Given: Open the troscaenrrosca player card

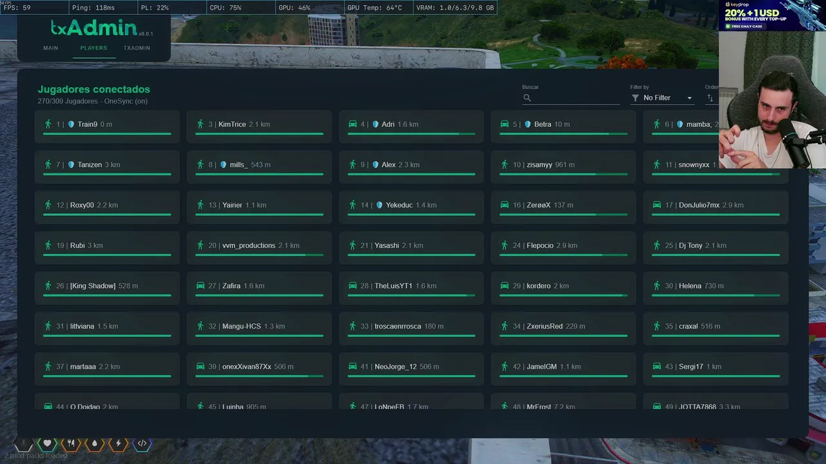Looking at the screenshot, I should [412, 329].
